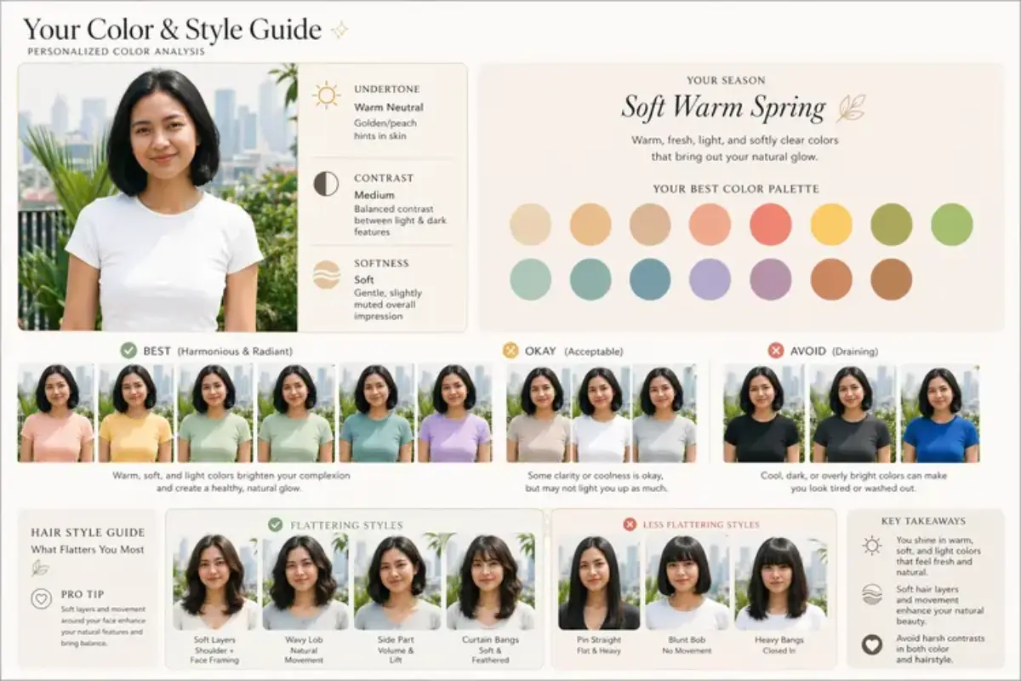Select the teal shirt photo under BEST
The image size is (1021, 681).
point(377,413)
